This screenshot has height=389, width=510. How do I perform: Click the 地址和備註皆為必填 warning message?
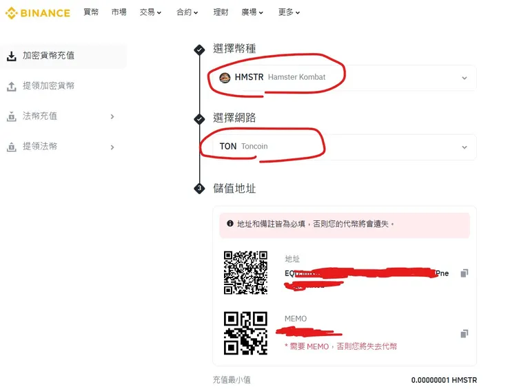[x=316, y=224]
